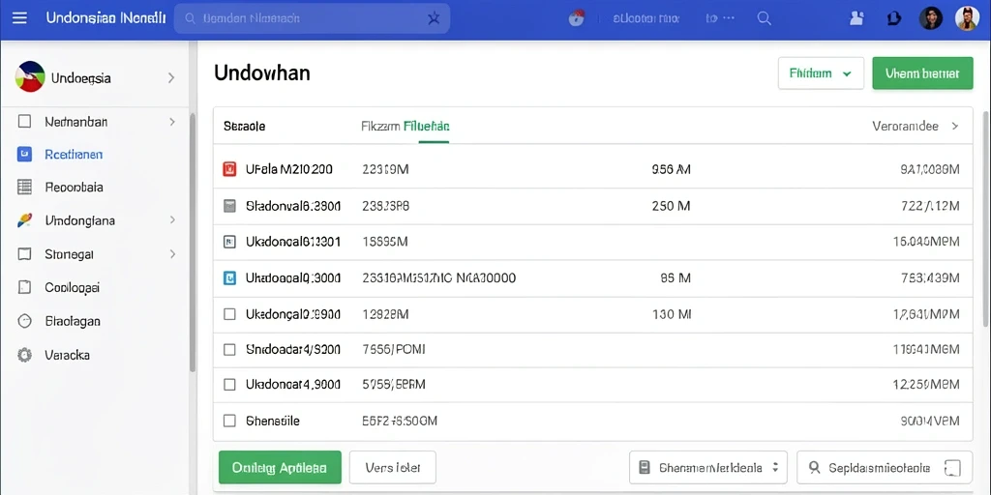The image size is (991, 495).
Task: Click the 7556/POMI cell
Action: pyautogui.click(x=394, y=349)
